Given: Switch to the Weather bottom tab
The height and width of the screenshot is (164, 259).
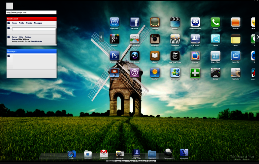Looking at the screenshot, I should [151, 161].
